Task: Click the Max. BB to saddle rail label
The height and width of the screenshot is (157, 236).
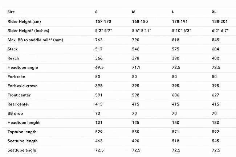Action: coord(35,40)
